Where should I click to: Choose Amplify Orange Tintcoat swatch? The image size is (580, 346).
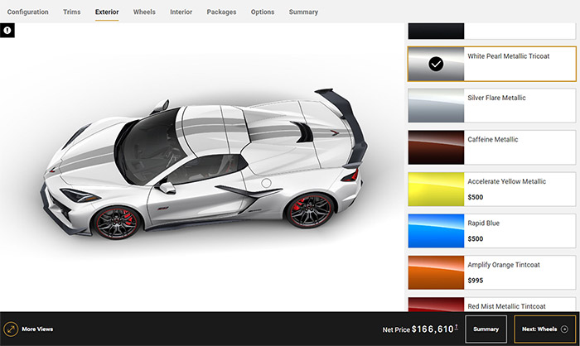[x=491, y=272]
